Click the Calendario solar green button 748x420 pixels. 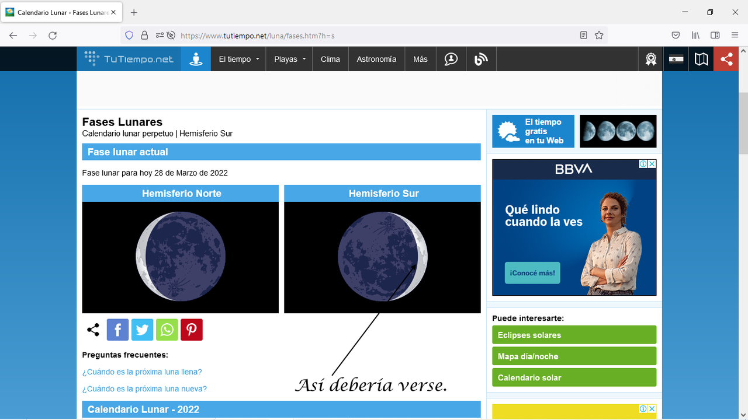(574, 377)
